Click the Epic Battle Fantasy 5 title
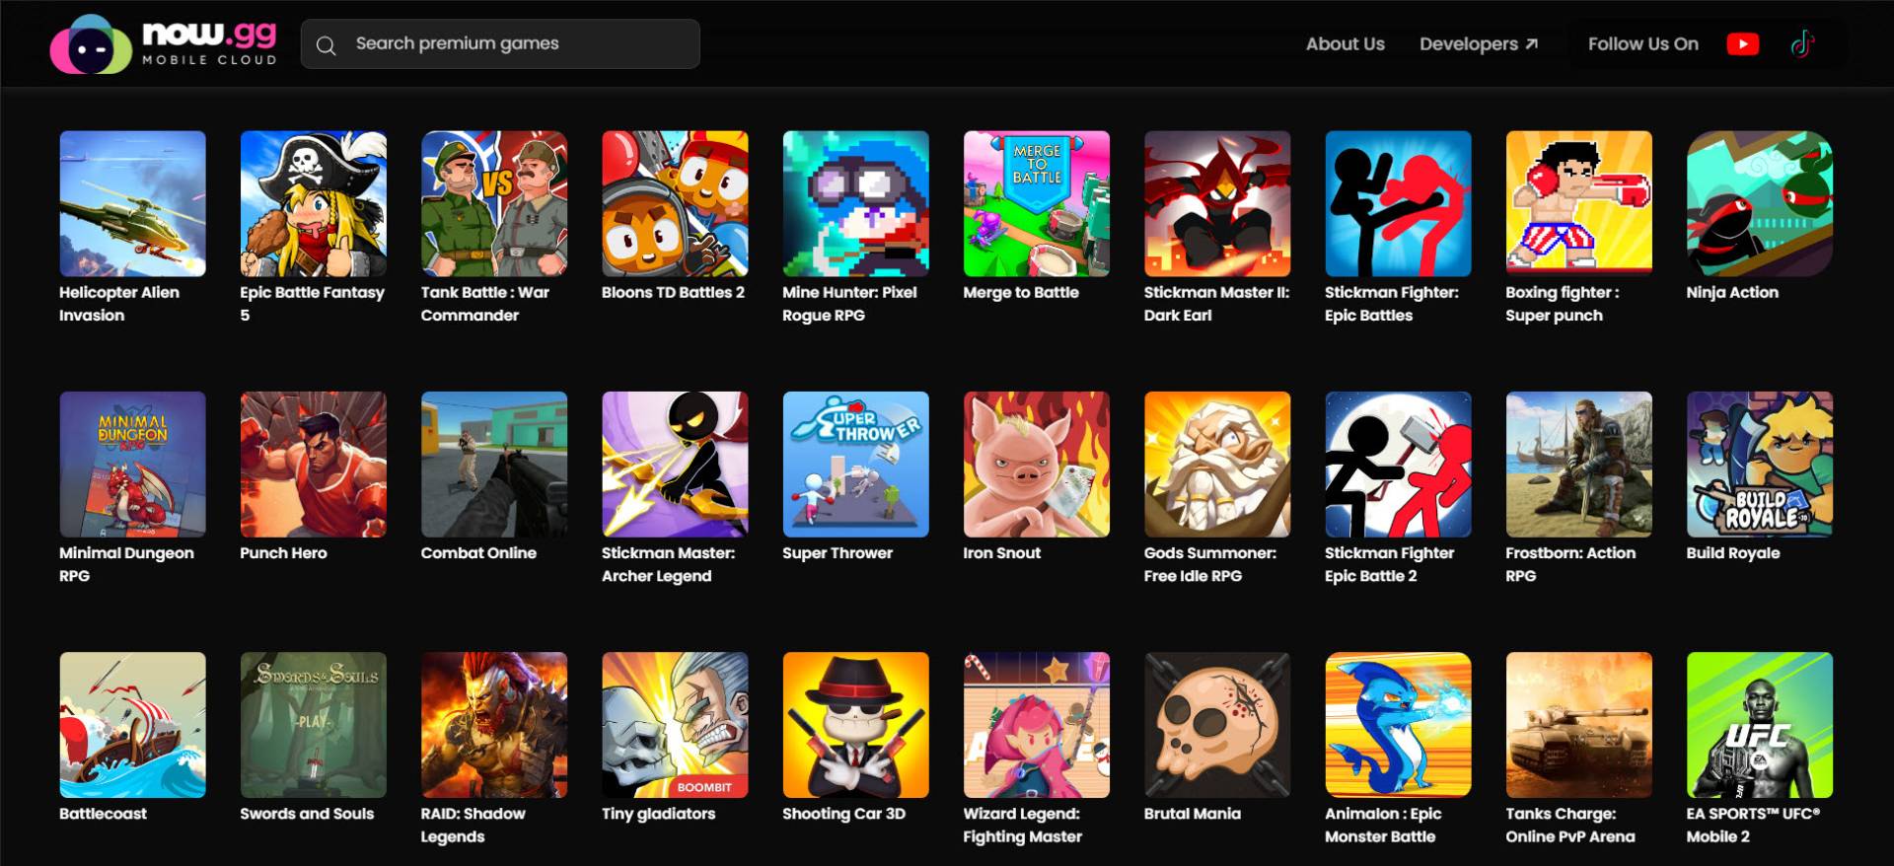The width and height of the screenshot is (1894, 866). tap(312, 304)
